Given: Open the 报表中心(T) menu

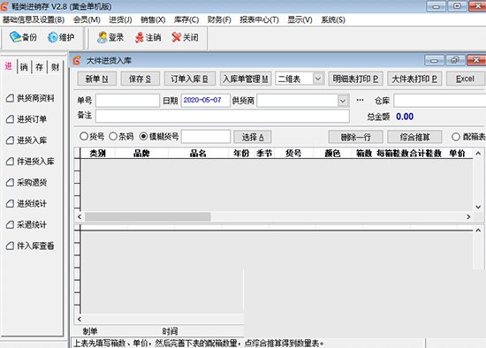Looking at the screenshot, I should 259,19.
